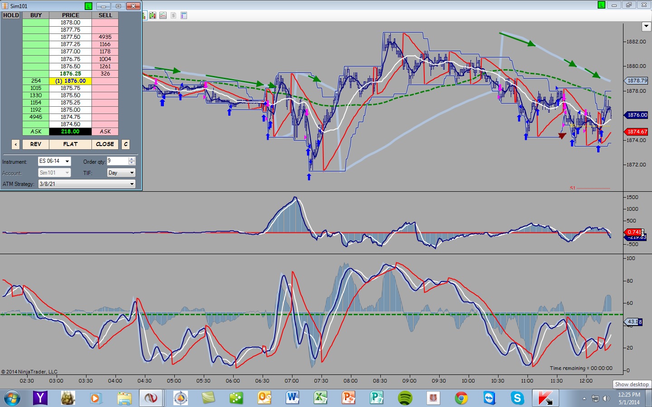Open Microsoft Publisher from the taskbar

pyautogui.click(x=377, y=398)
